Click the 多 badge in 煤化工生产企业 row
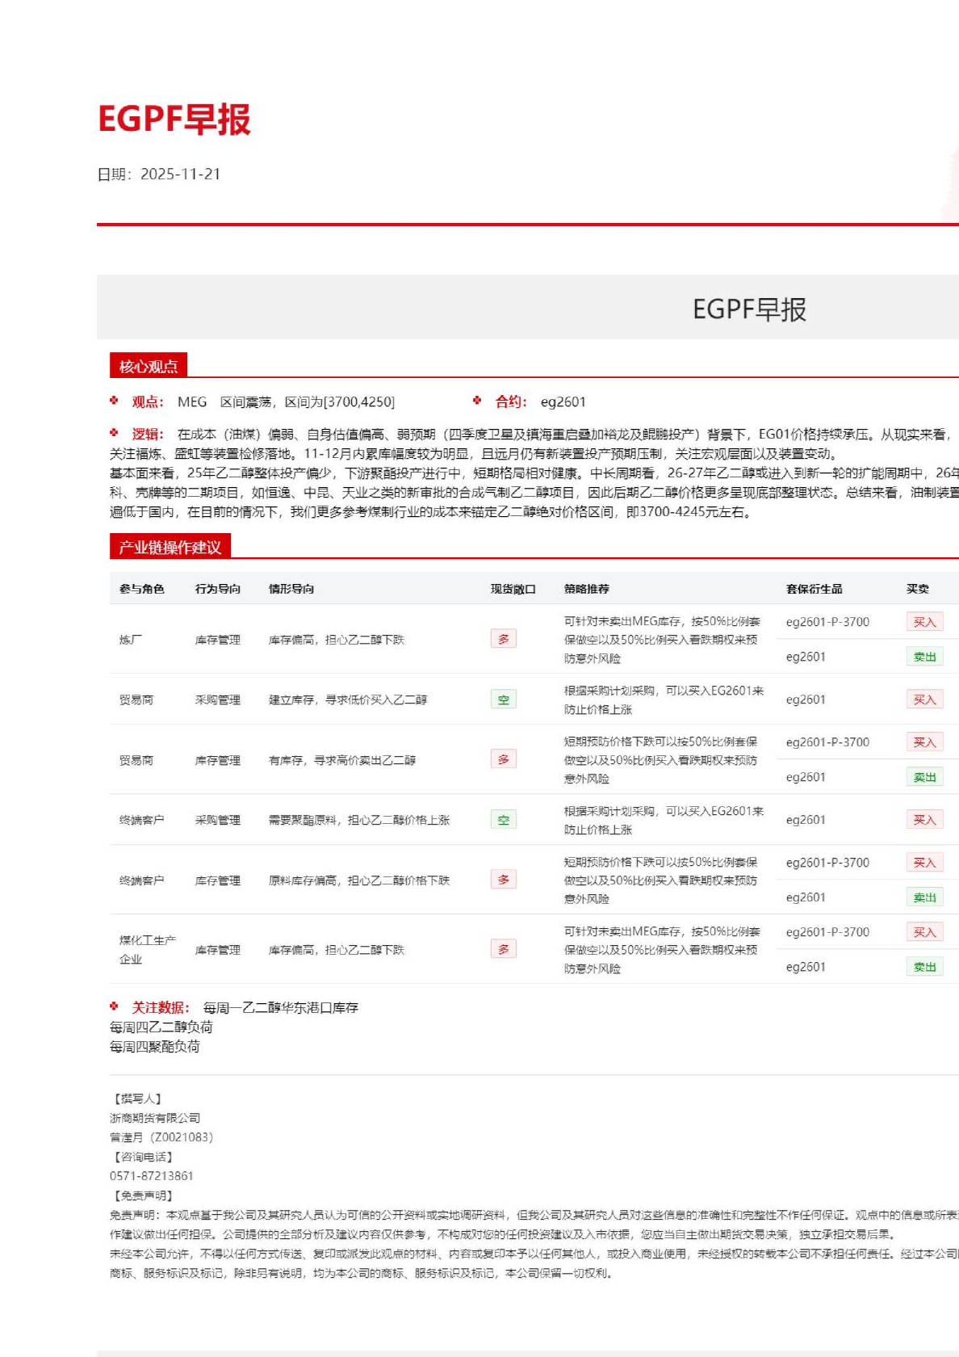Viewport: 959px width, 1357px height. pyautogui.click(x=503, y=949)
